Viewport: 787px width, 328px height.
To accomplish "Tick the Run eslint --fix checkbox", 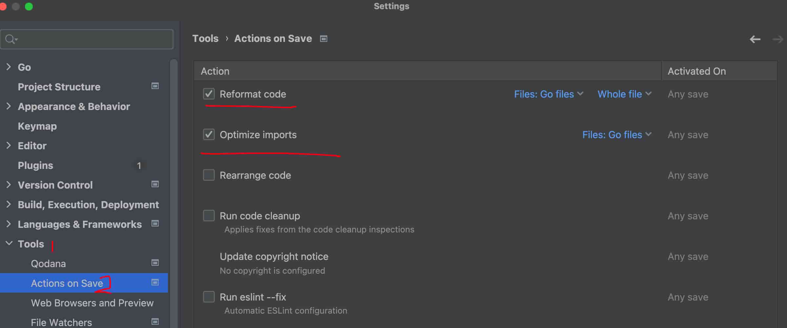I will [x=209, y=297].
